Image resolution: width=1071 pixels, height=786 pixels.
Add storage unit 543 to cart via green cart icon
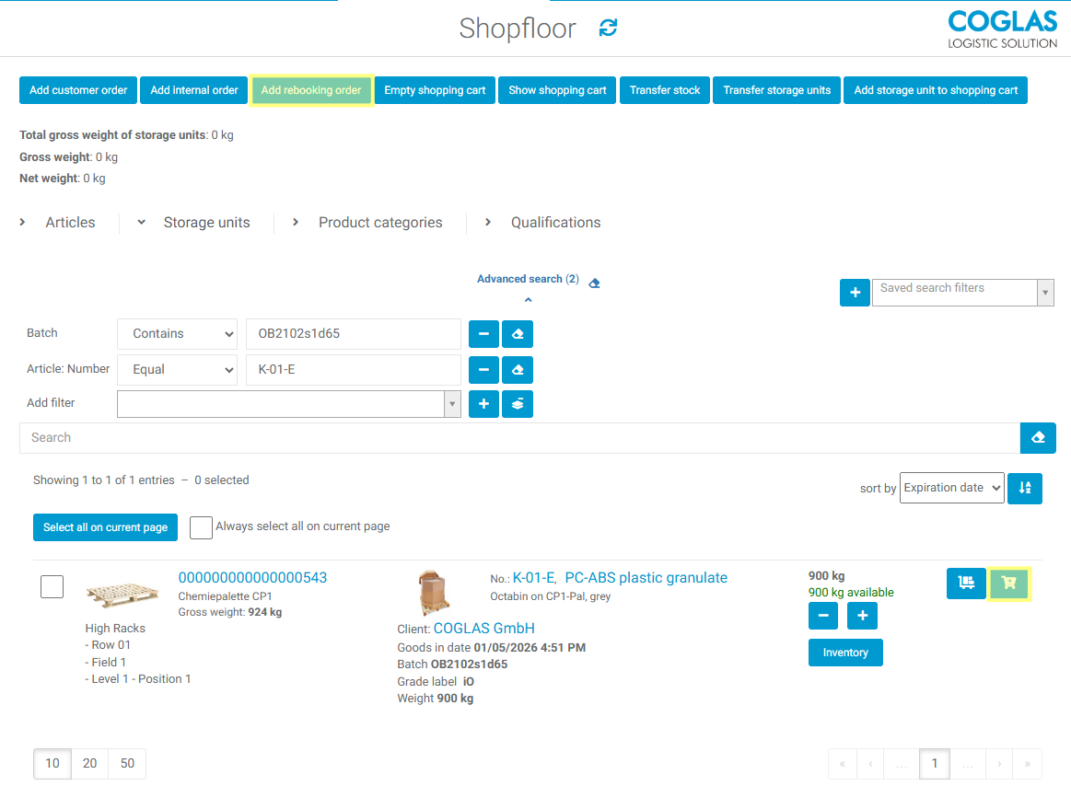[1008, 583]
